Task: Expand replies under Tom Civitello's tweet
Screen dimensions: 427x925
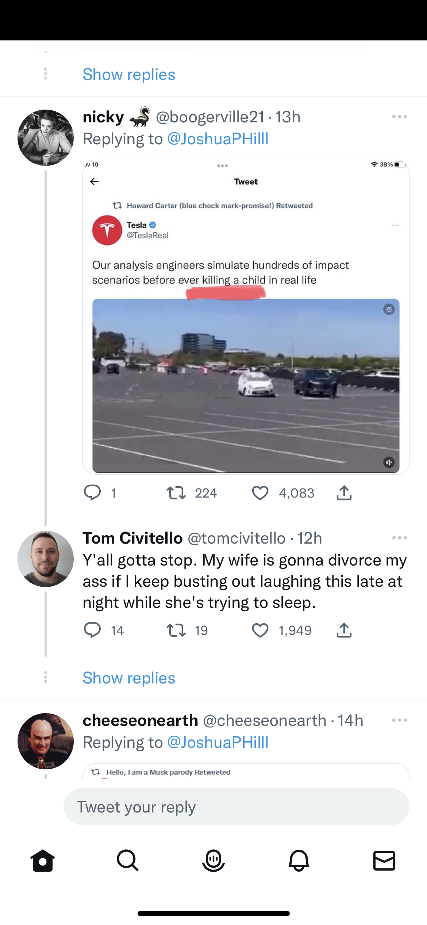Action: (129, 678)
